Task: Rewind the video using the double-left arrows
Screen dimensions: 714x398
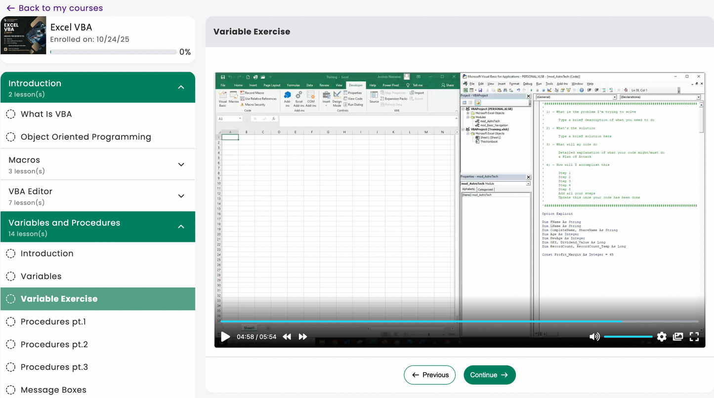Action: [287, 336]
